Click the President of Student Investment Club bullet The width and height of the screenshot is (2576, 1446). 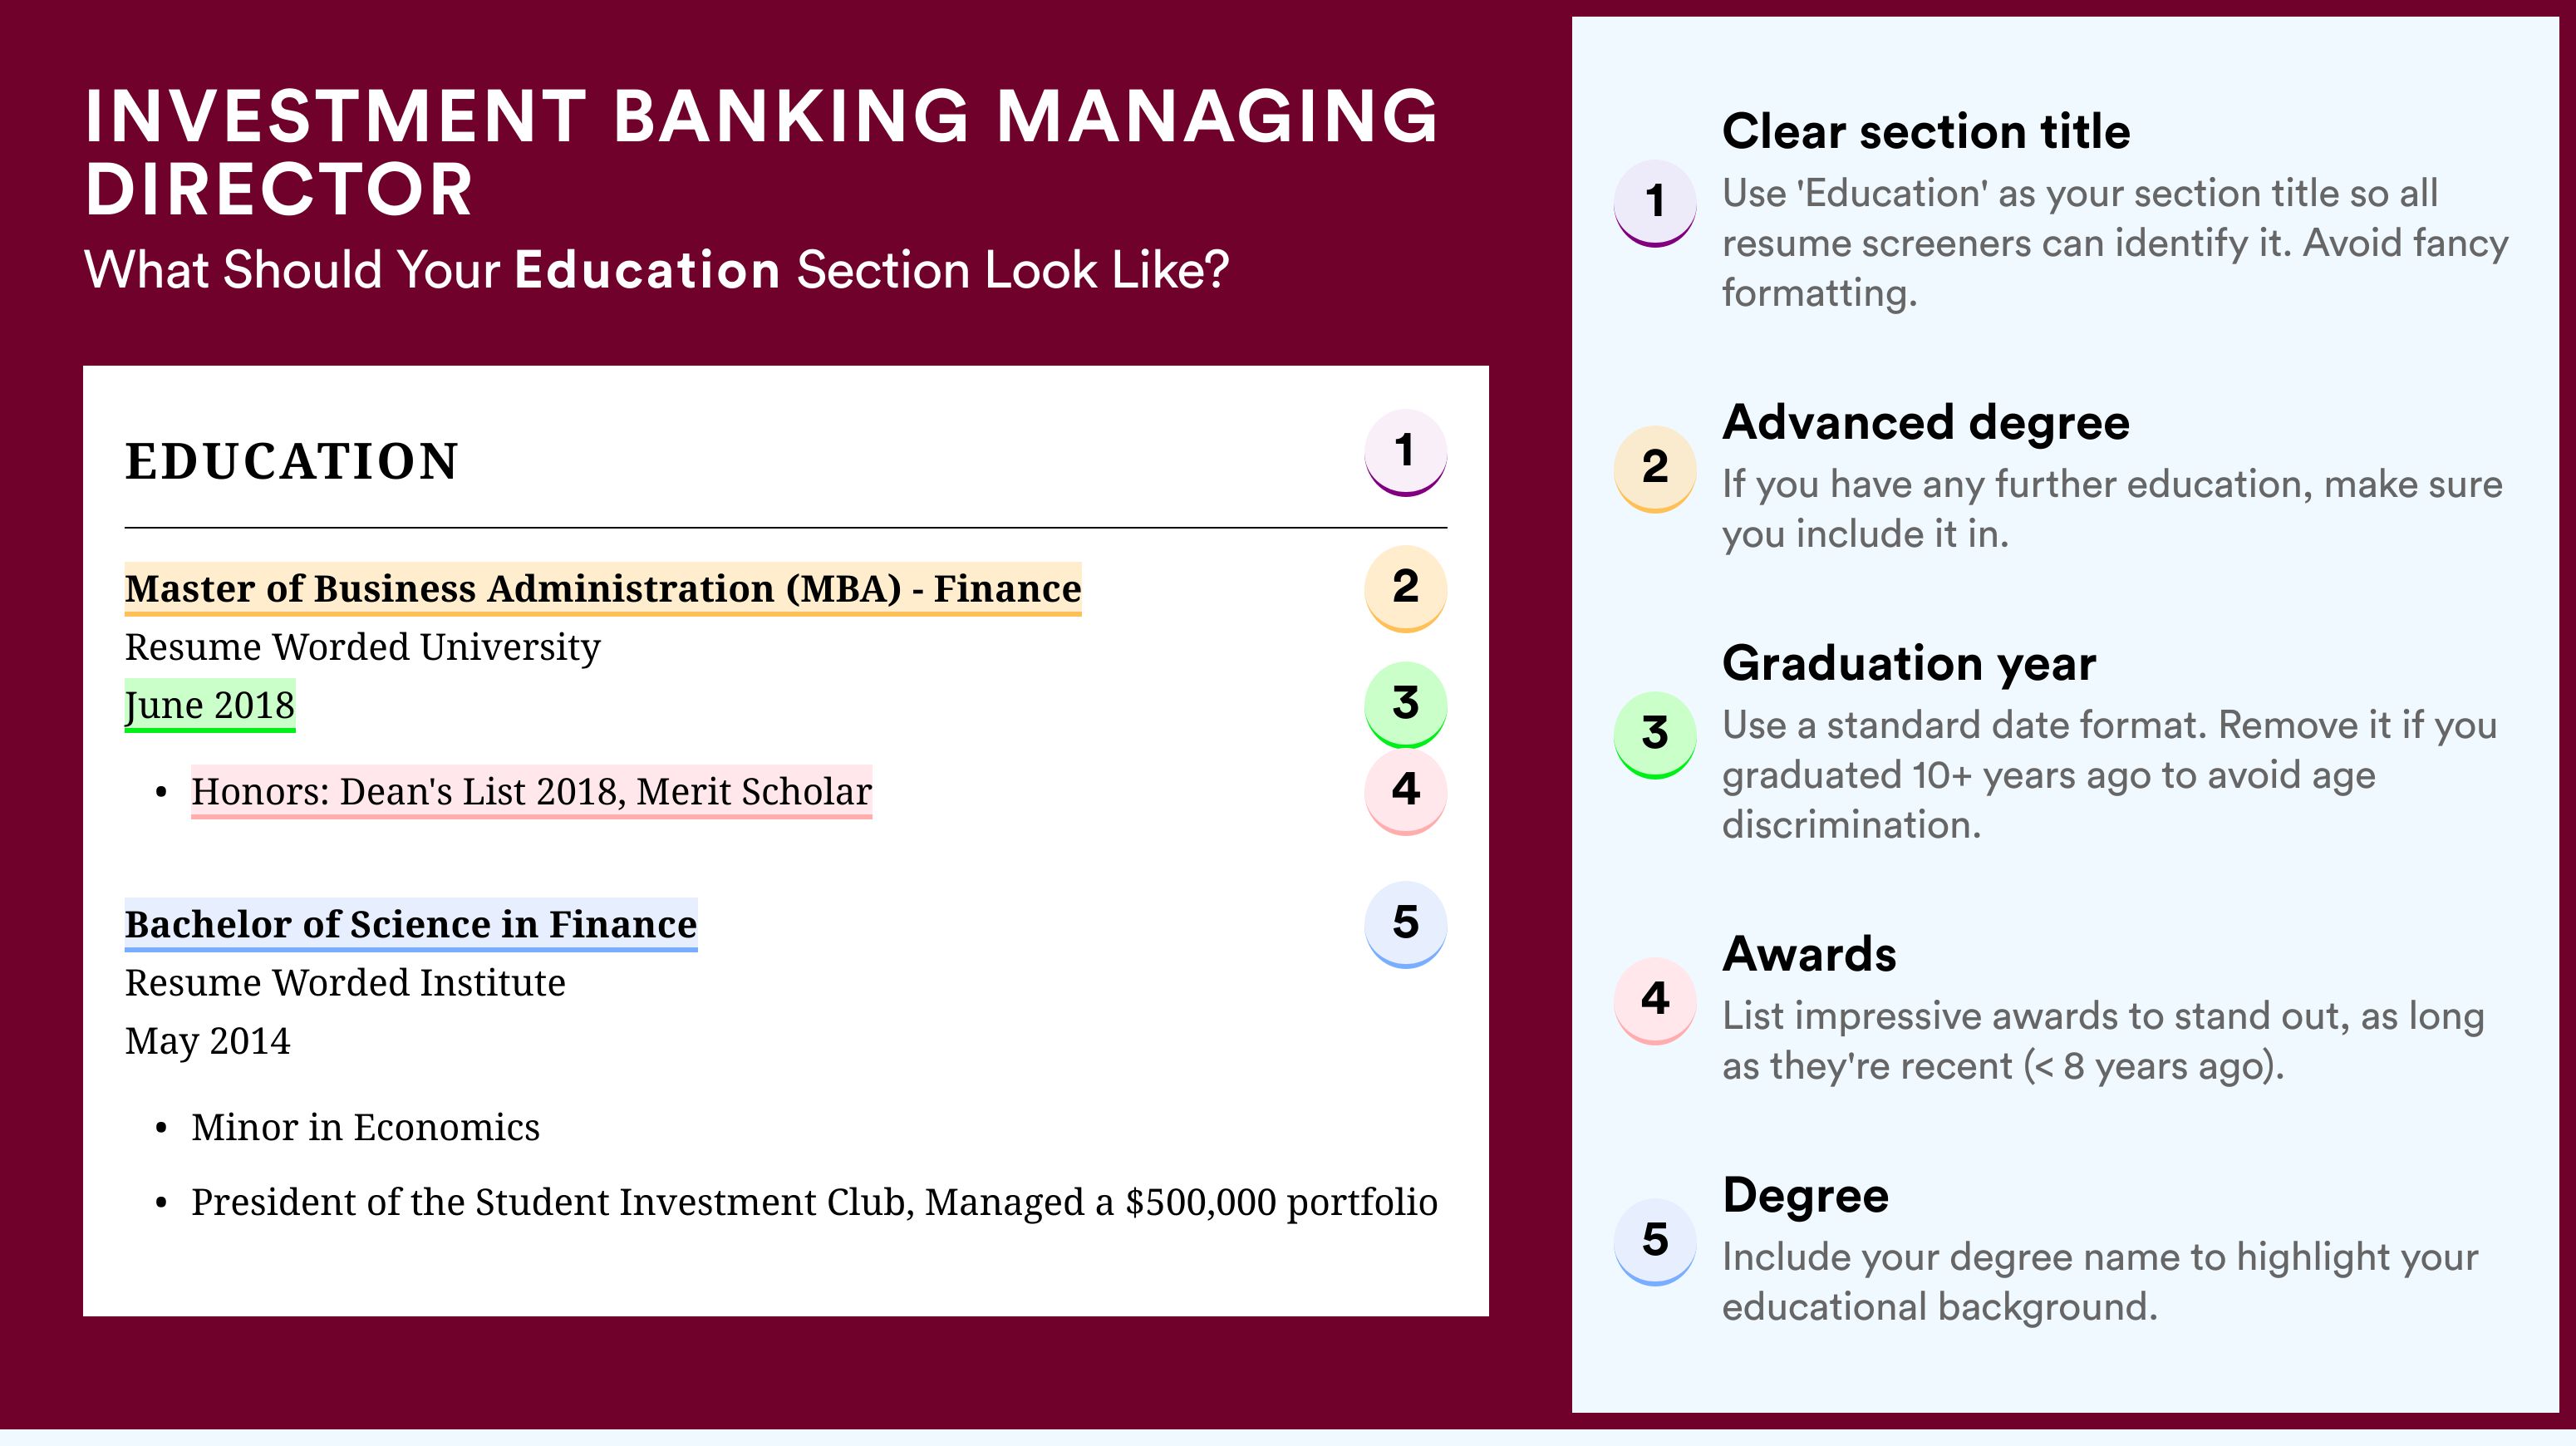[814, 1202]
